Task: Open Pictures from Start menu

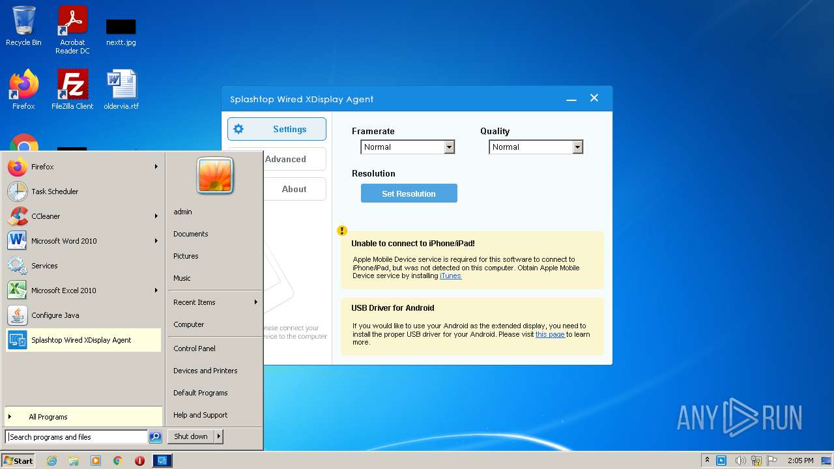Action: point(215,256)
